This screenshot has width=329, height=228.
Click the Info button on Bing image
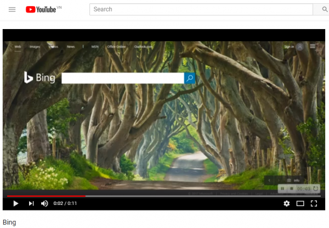293,180
